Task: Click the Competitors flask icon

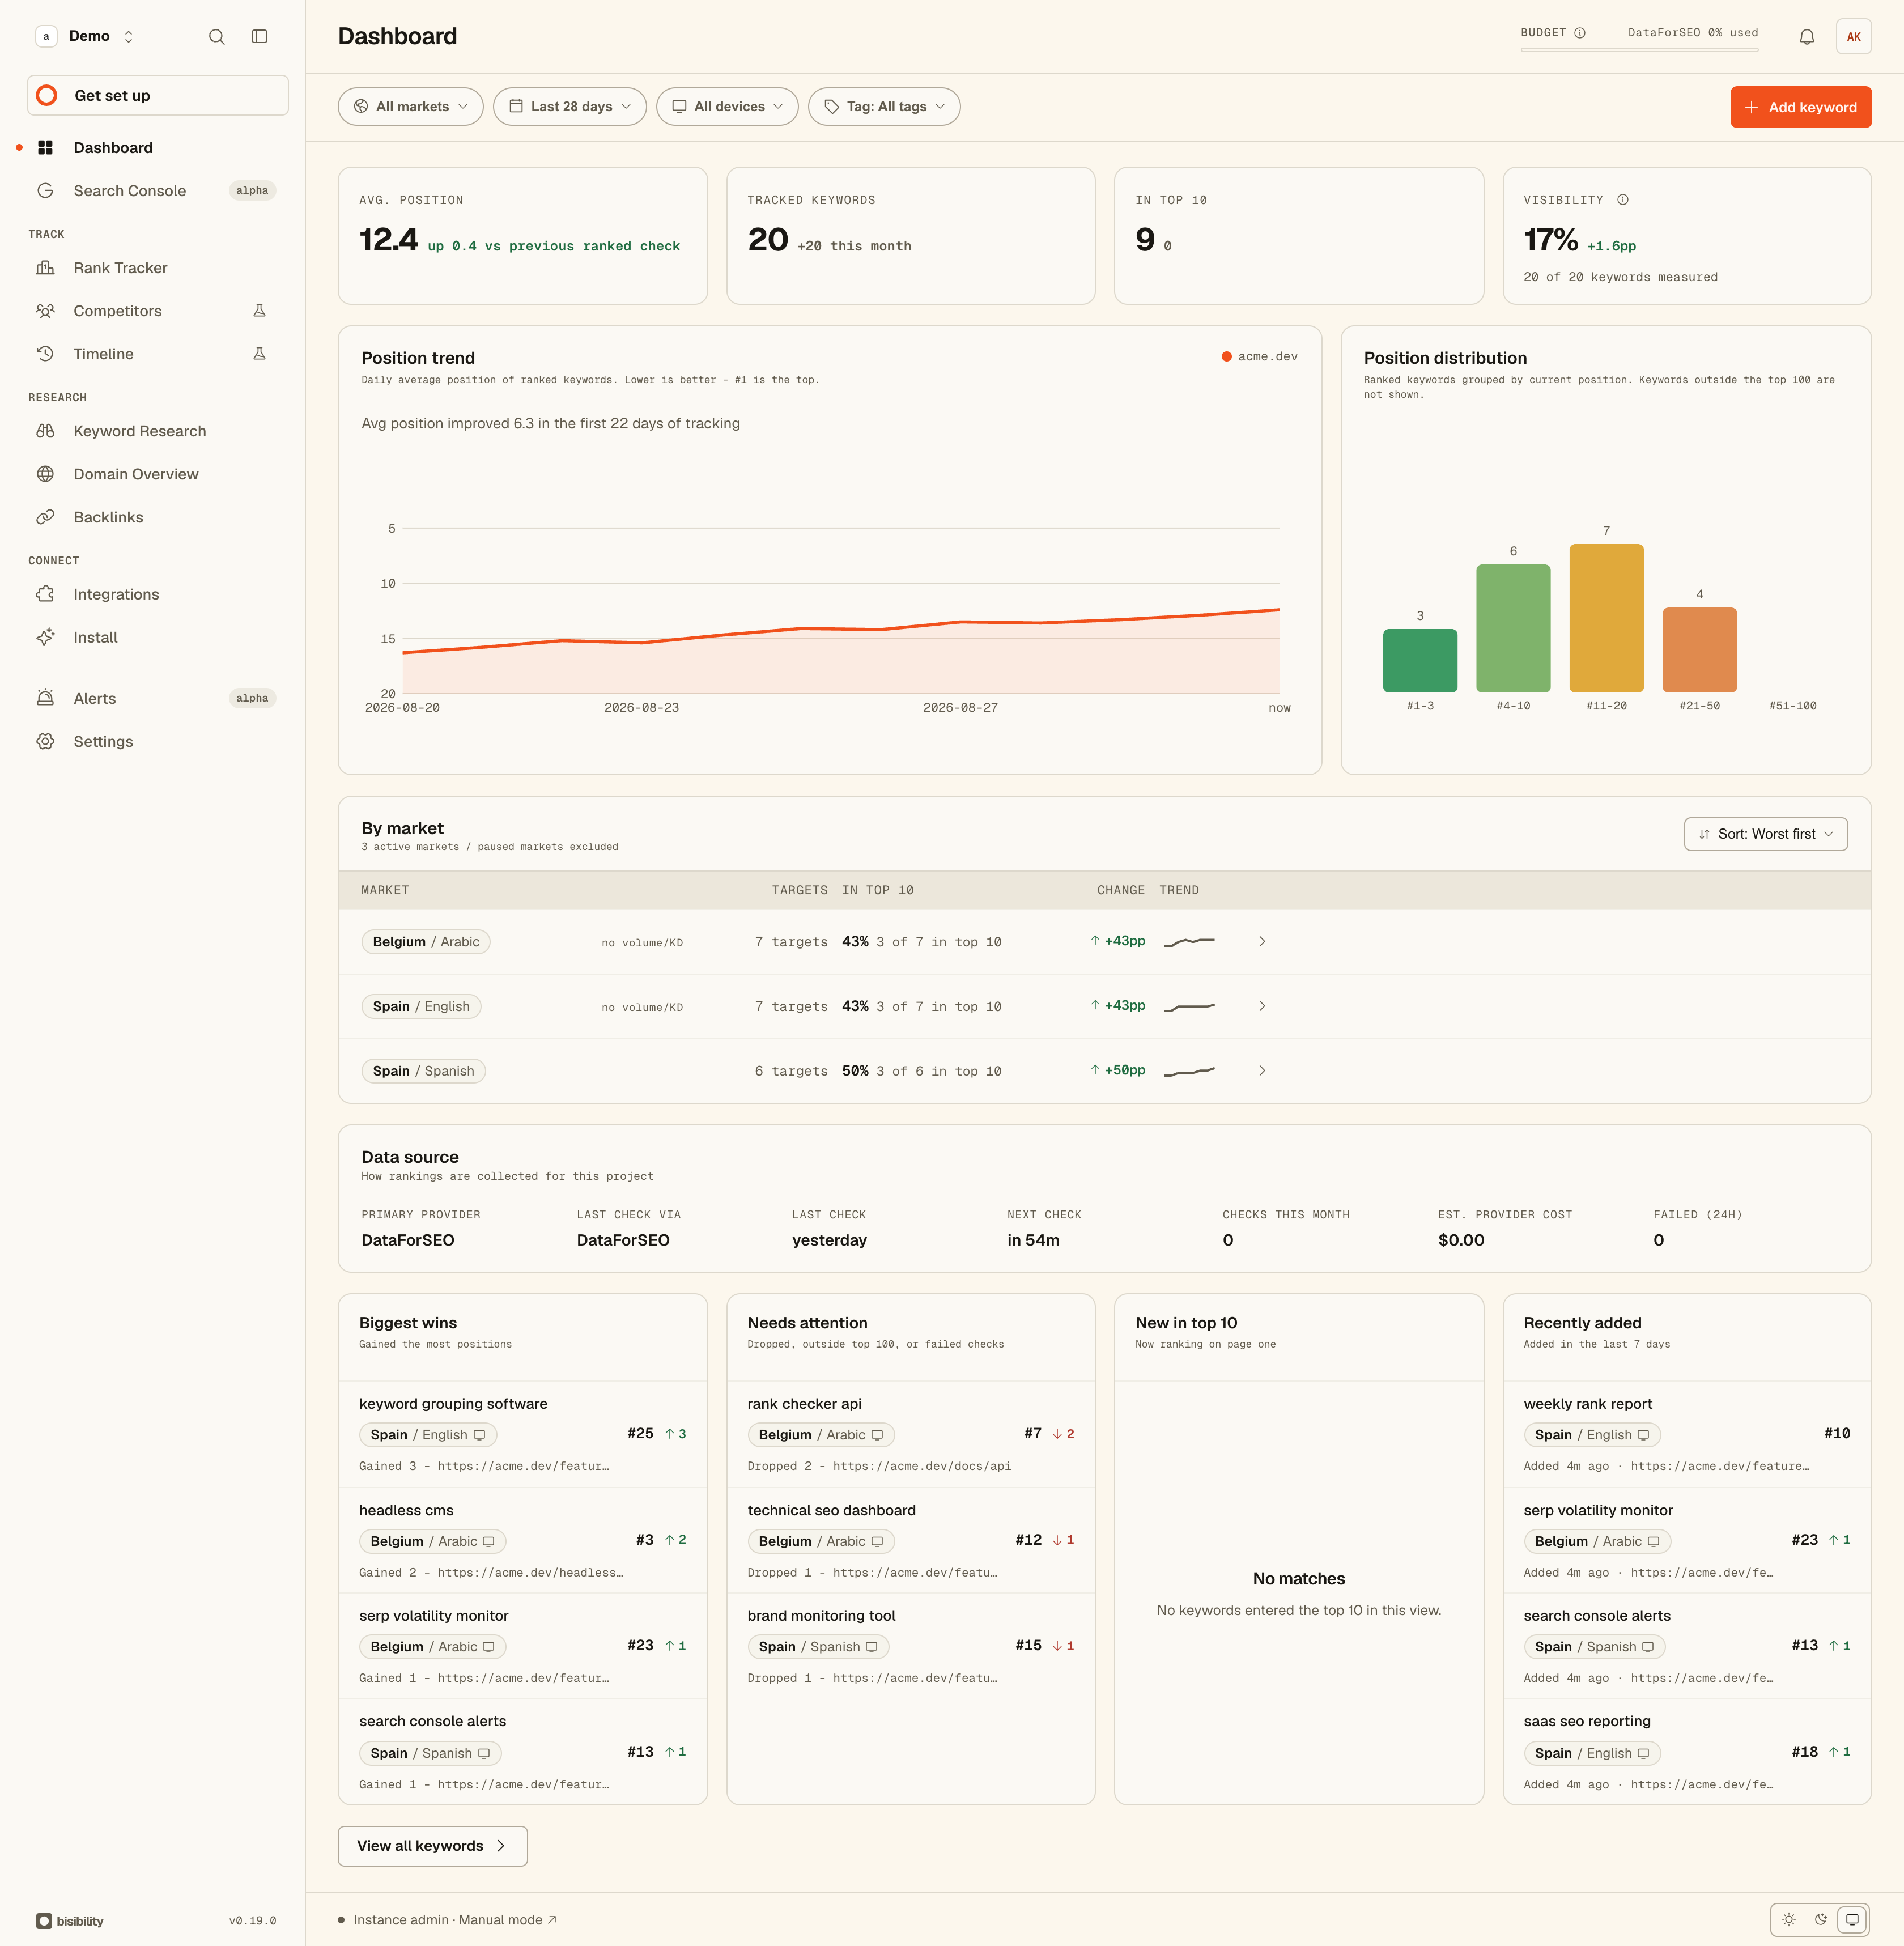Action: (259, 311)
